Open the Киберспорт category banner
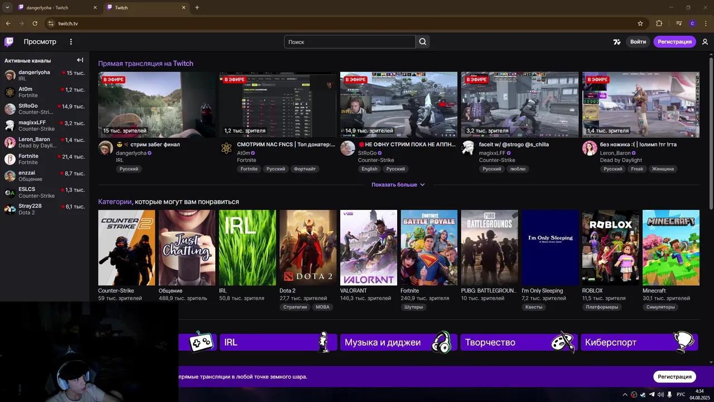This screenshot has height=402, width=714. point(639,342)
